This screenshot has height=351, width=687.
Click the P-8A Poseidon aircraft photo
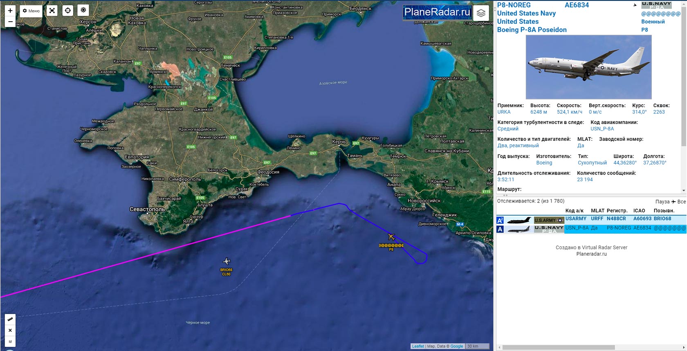pyautogui.click(x=588, y=67)
